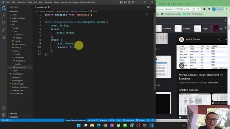The height and width of the screenshot is (129, 230).
Task: Open hello.js in the explorer
Action: click(20, 38)
